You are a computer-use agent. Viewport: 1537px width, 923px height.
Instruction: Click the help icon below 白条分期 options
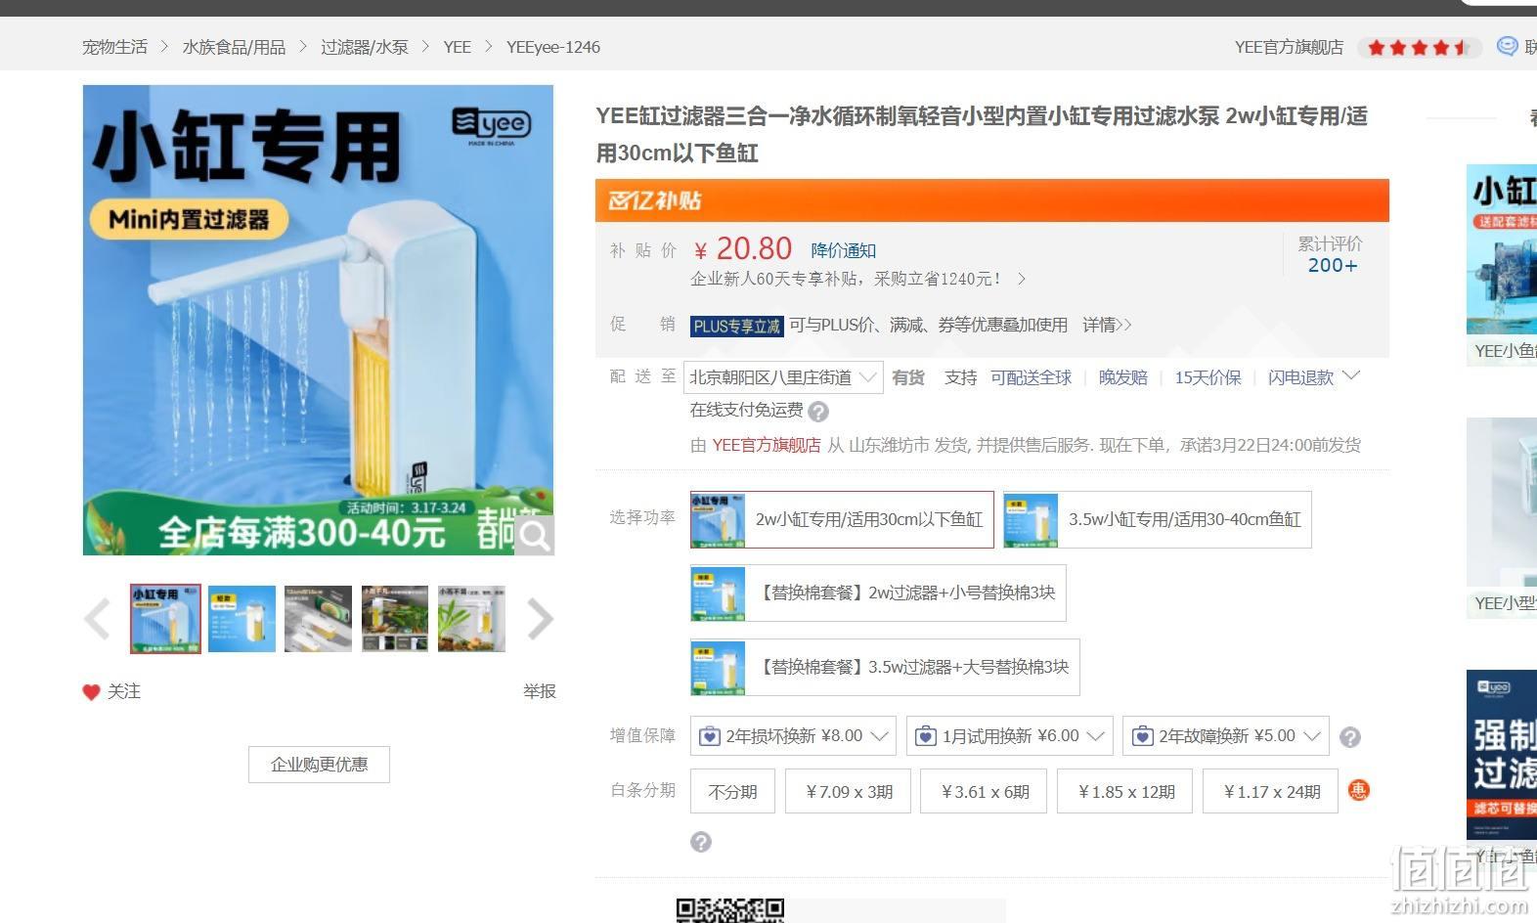(701, 842)
